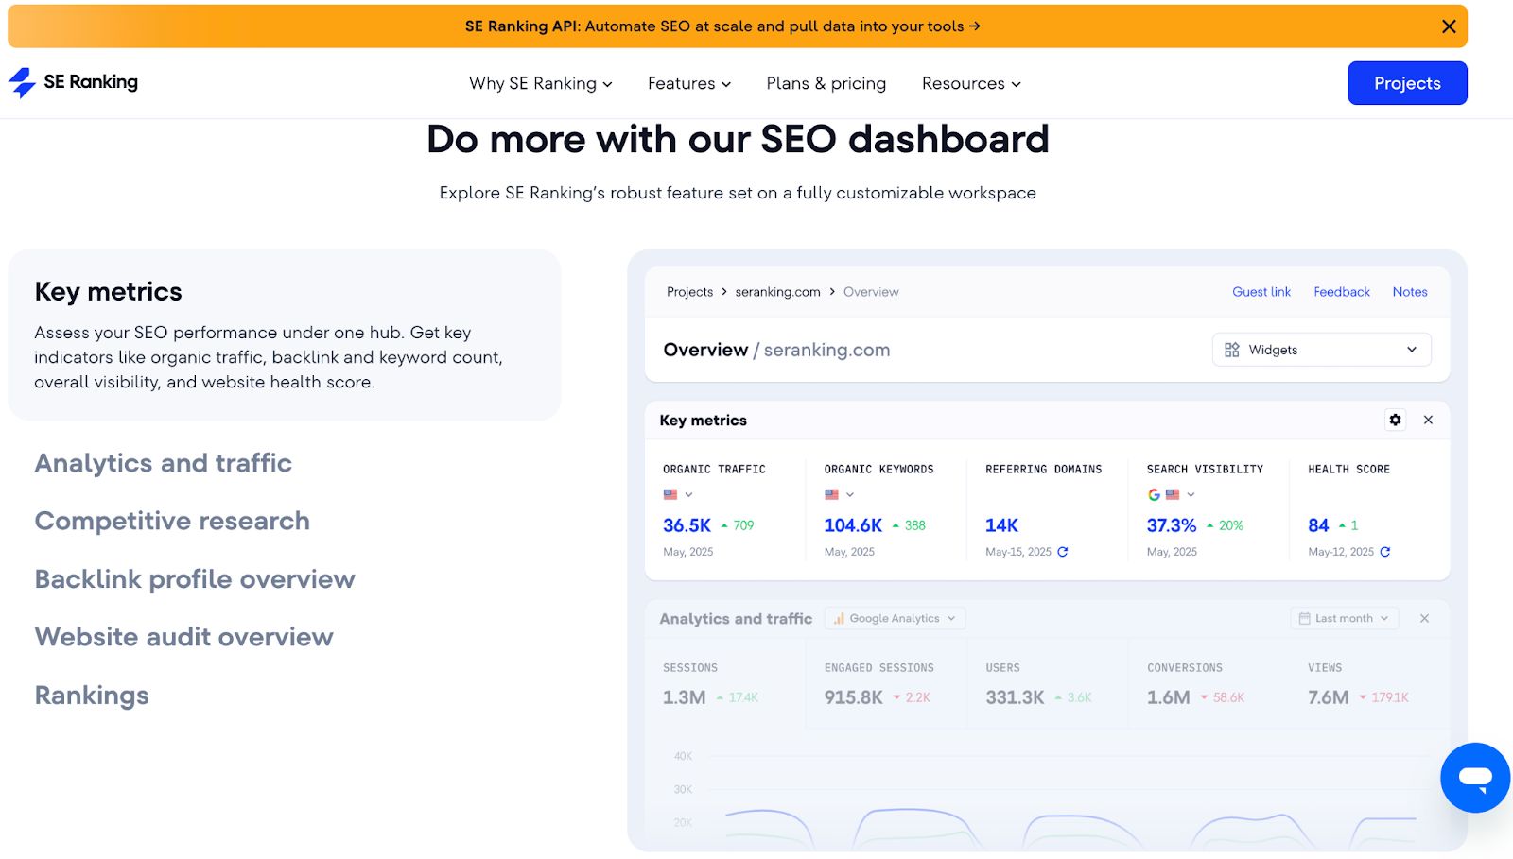
Task: Open the live chat bubble
Action: click(1475, 778)
